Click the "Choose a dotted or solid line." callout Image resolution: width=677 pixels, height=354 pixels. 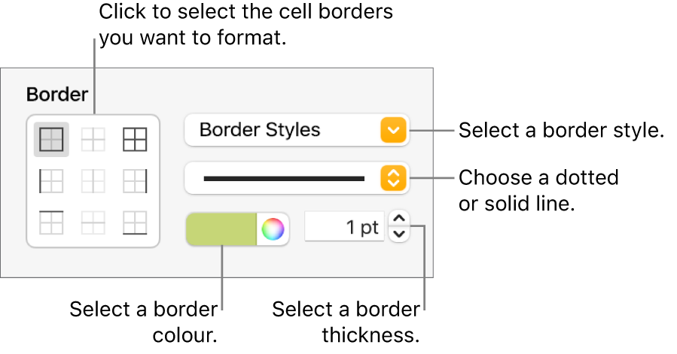click(x=538, y=190)
